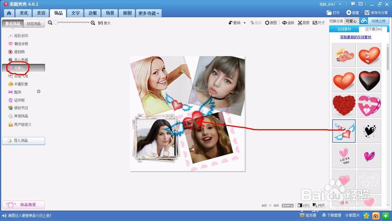Open the 可爱心 category switch dropdown
Screen dimensions: 392x221
point(352,21)
